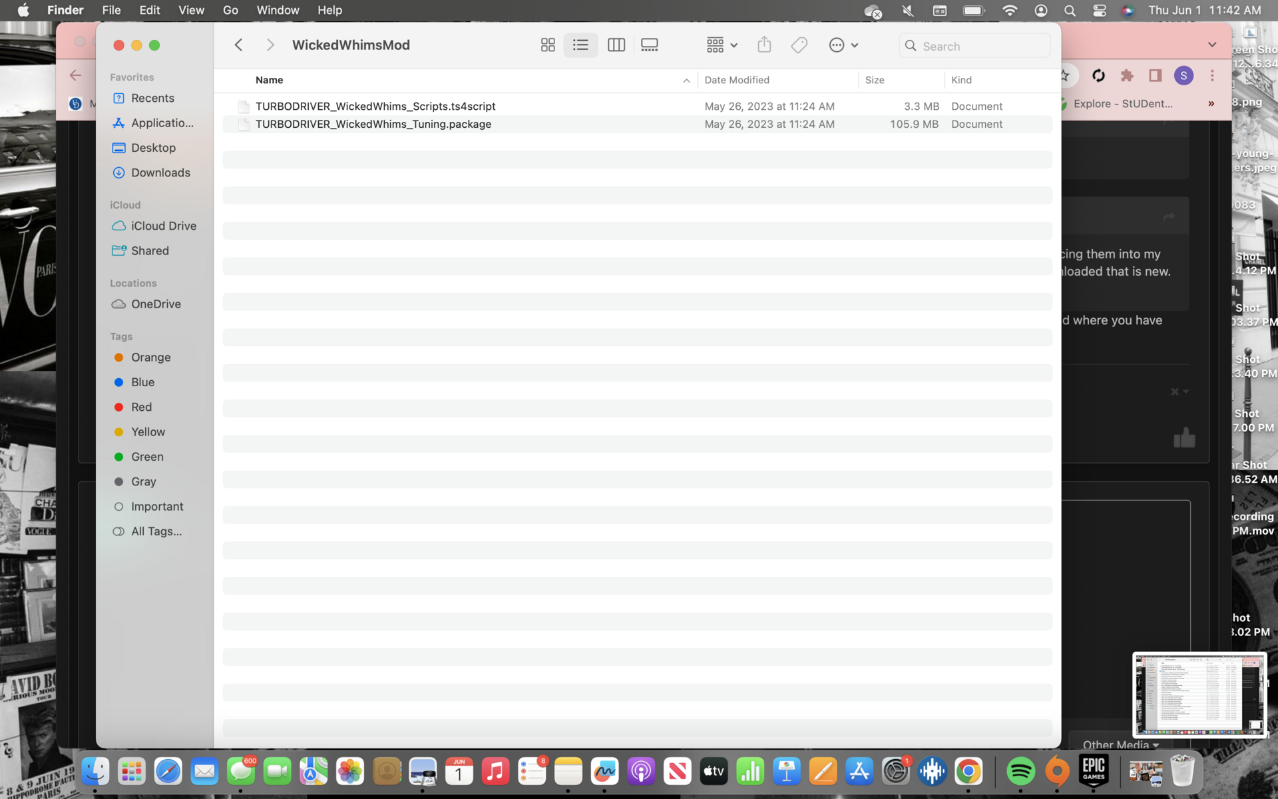This screenshot has height=799, width=1278.
Task: Select TURBODRIVER_WickedWhims_Tuning.package file
Action: pos(637,124)
